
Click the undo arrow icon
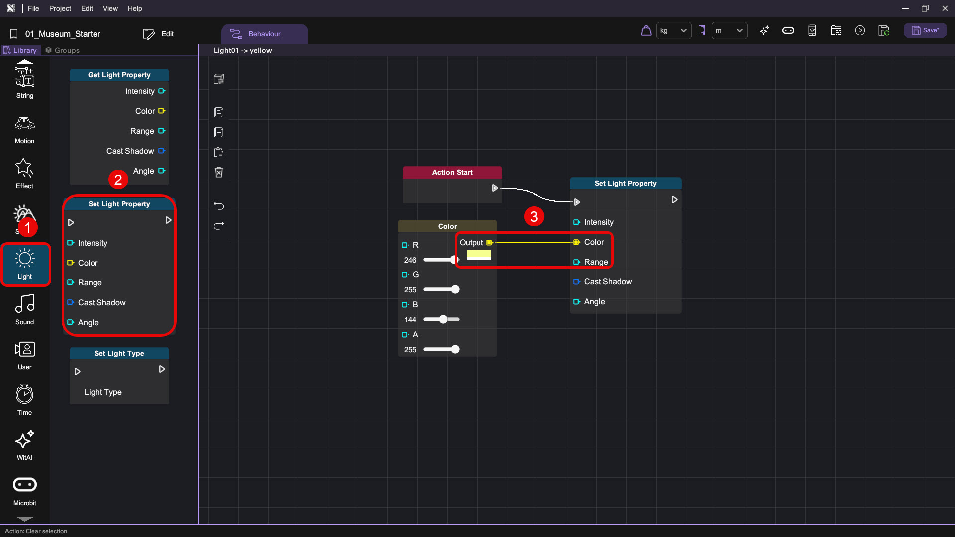click(219, 205)
